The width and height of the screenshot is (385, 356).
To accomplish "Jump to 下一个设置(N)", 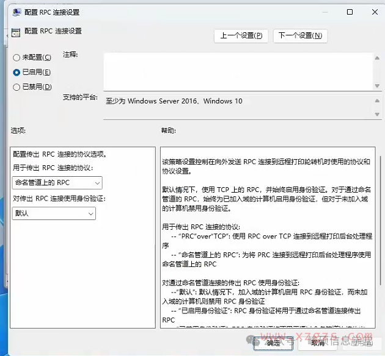I will tap(300, 35).
